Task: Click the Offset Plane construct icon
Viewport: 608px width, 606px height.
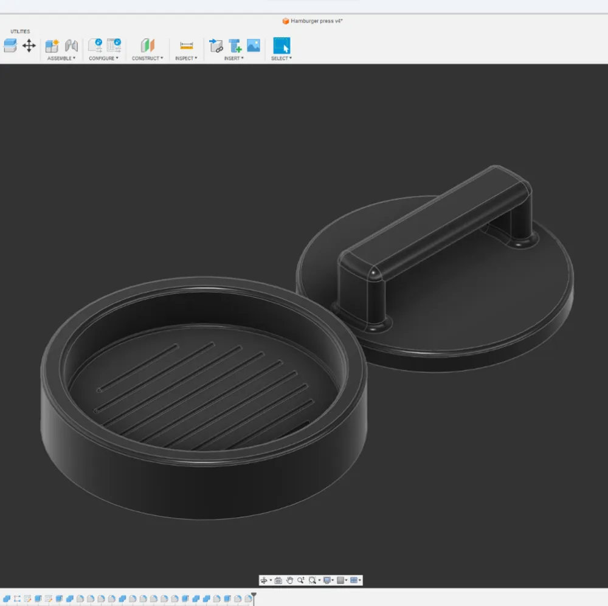Action: (148, 46)
